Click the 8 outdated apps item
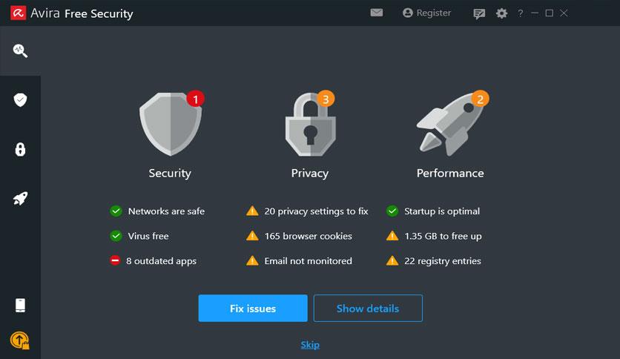Image resolution: width=620 pixels, height=359 pixels. [153, 261]
